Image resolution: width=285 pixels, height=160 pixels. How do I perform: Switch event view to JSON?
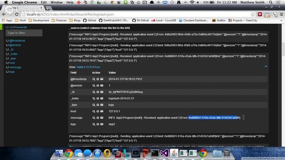click(x=89, y=67)
